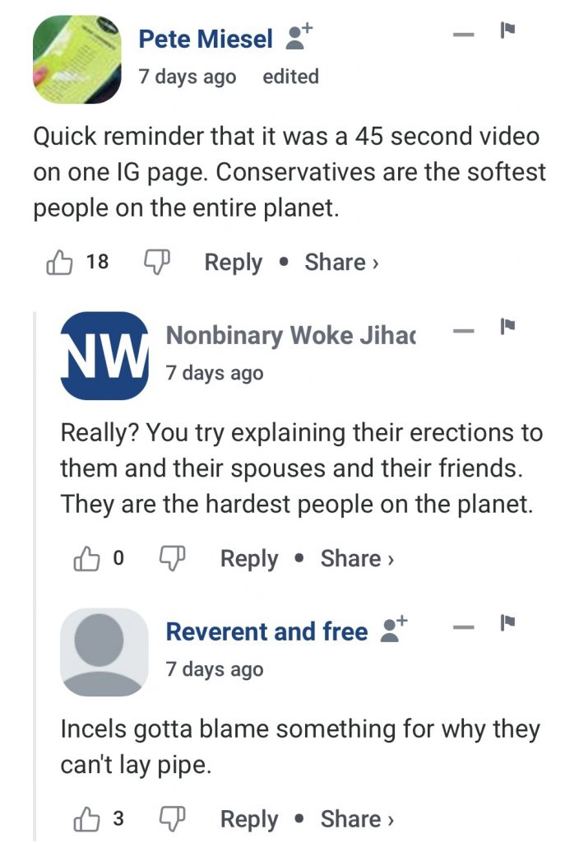Collapse Reverent and free's reply

click(x=465, y=627)
